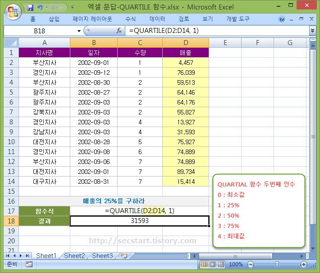Click cell with value 89,734
Screen dimensions: 320x273
pos(186,172)
